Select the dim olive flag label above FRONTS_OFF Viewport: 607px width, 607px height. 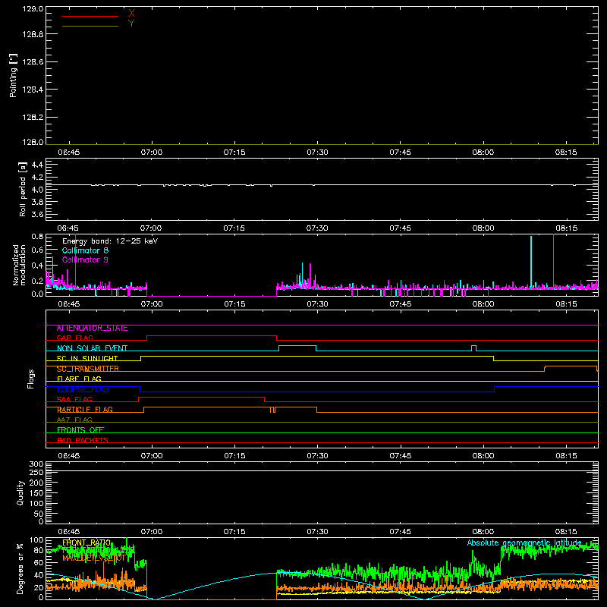click(74, 420)
